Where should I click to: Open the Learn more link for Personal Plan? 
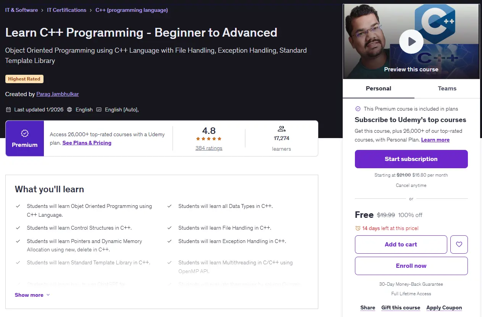coord(435,140)
